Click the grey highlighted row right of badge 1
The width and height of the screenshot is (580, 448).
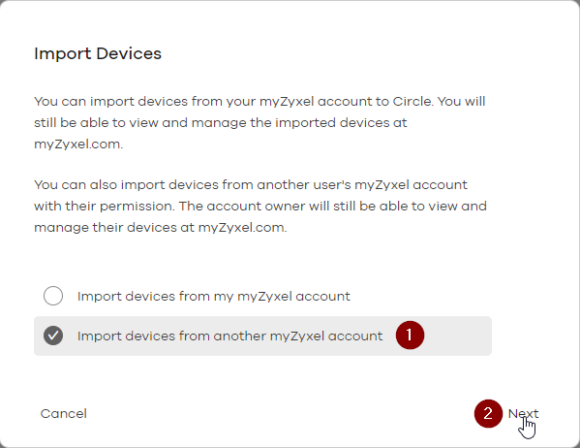click(x=459, y=336)
